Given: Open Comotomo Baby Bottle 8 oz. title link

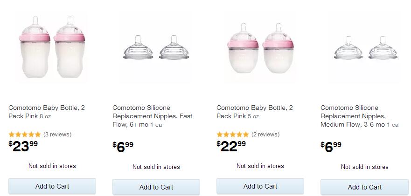Looking at the screenshot, I should point(47,112).
